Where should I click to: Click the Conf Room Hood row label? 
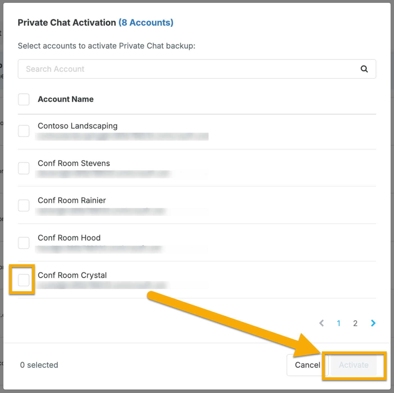[x=69, y=238]
